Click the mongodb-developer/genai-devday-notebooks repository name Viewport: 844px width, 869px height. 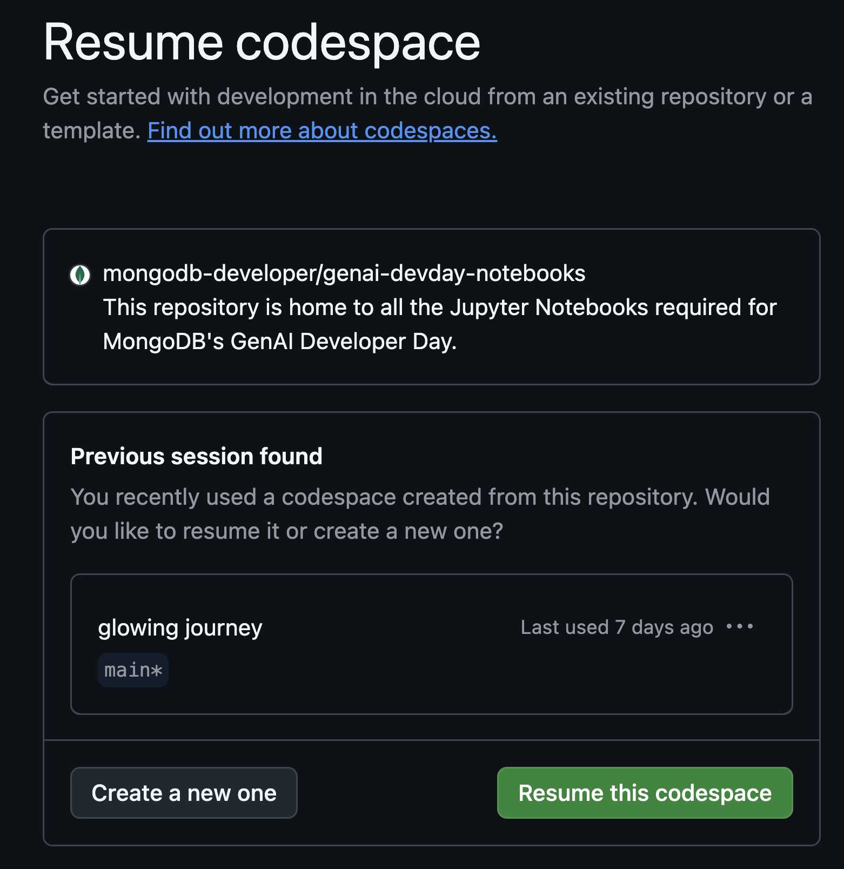pyautogui.click(x=344, y=273)
